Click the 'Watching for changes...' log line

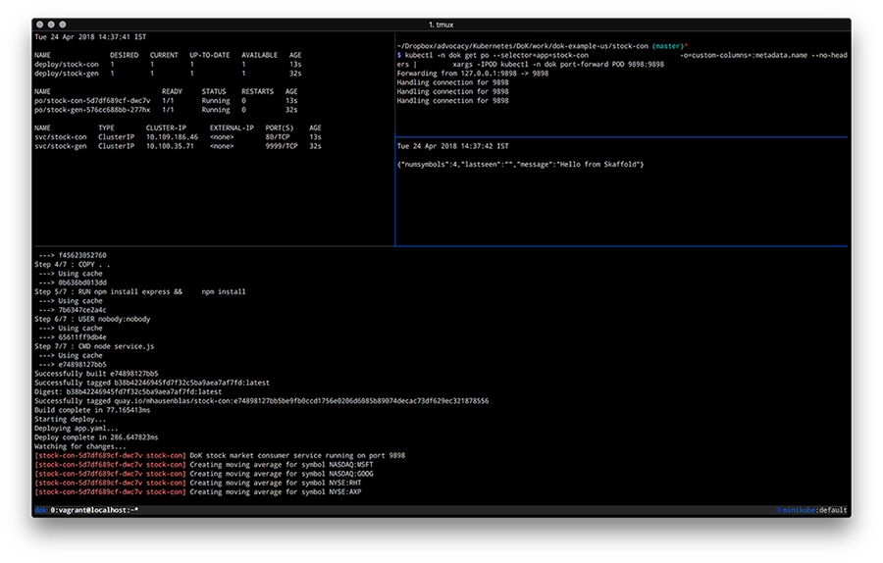80,446
